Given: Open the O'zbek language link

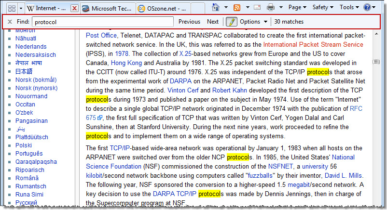Looking at the screenshot, I should coord(24,112).
